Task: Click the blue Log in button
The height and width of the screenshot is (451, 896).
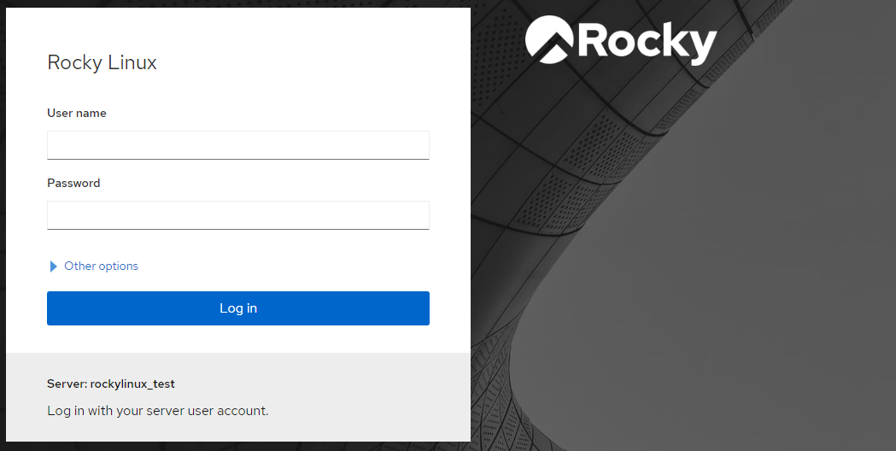Action: (x=238, y=308)
